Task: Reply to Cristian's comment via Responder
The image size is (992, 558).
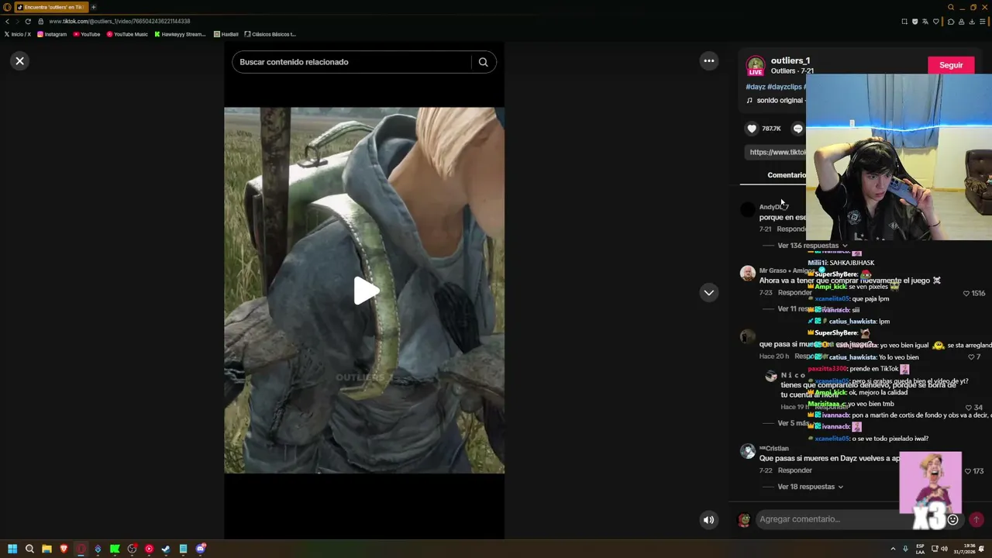Action: [795, 470]
